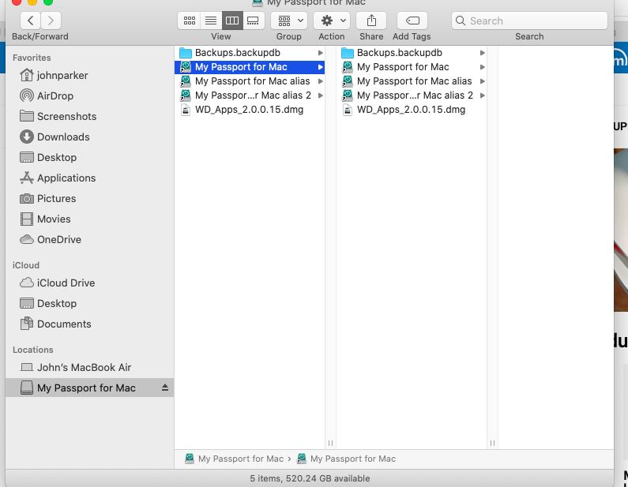Select Backups.backupdb in first column
Screen dimensions: 628x487
click(x=250, y=52)
